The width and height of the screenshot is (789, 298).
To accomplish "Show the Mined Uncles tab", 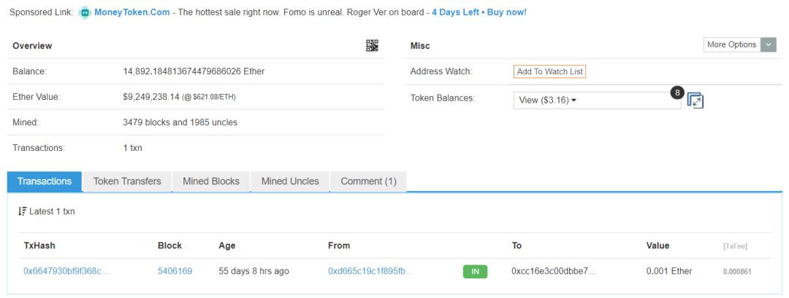I will 290,181.
